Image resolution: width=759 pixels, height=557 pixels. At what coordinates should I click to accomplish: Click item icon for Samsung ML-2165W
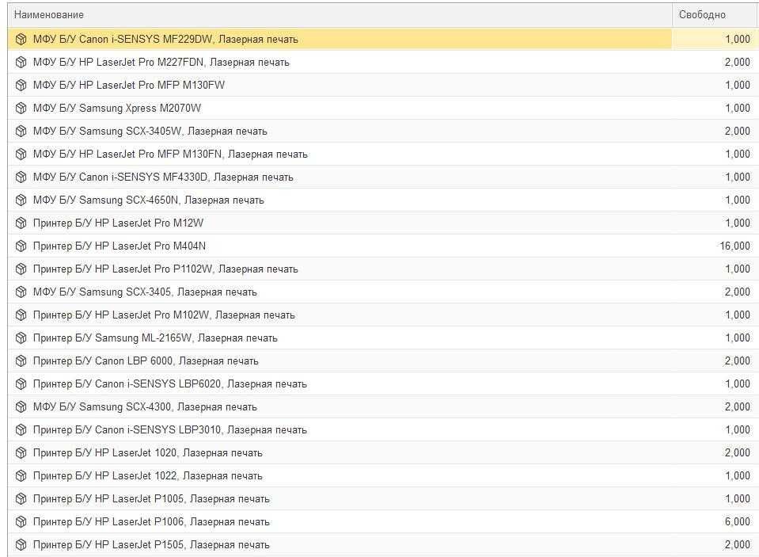21,338
